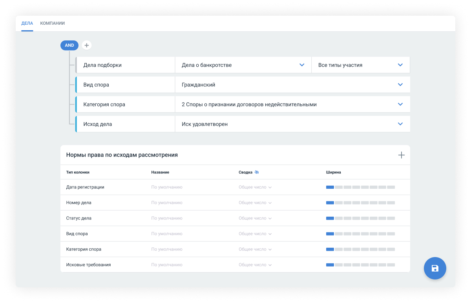Expand the Гражданский dispute type dropdown
The image size is (471, 303).
[x=400, y=85]
